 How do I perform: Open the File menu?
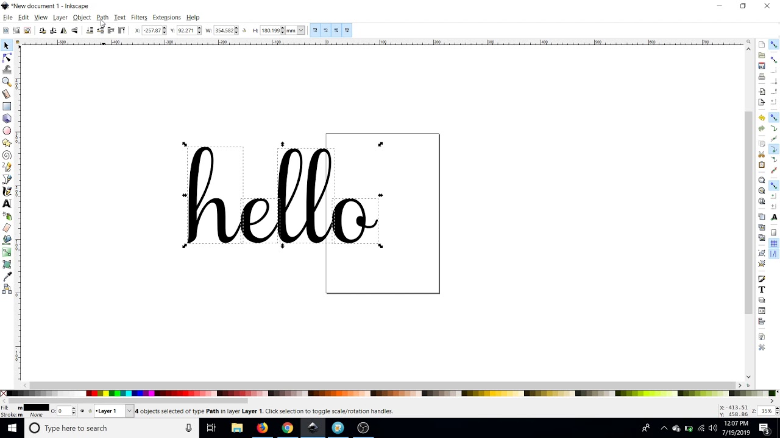[x=8, y=18]
